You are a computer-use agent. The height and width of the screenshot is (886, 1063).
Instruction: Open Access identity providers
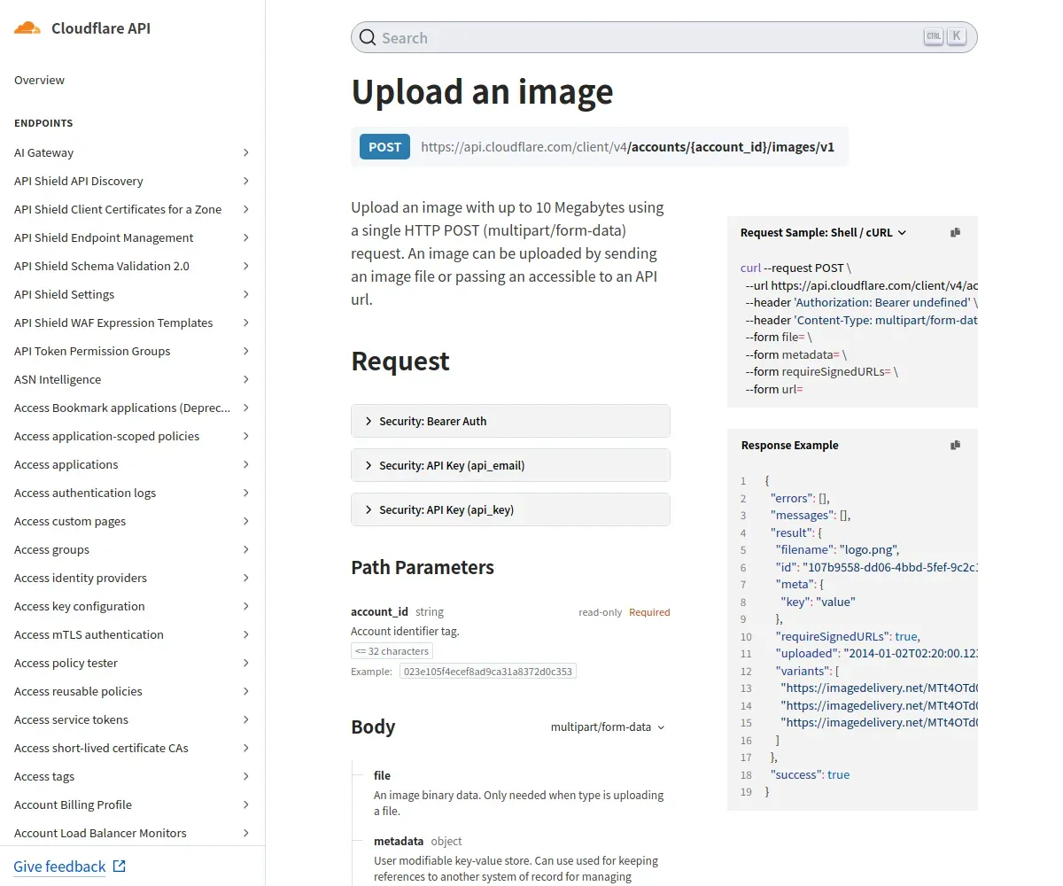(x=81, y=578)
